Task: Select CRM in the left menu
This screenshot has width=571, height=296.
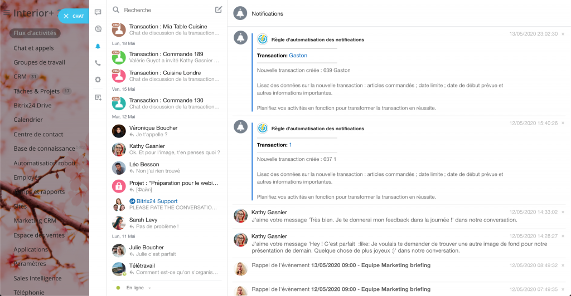Action: [20, 76]
